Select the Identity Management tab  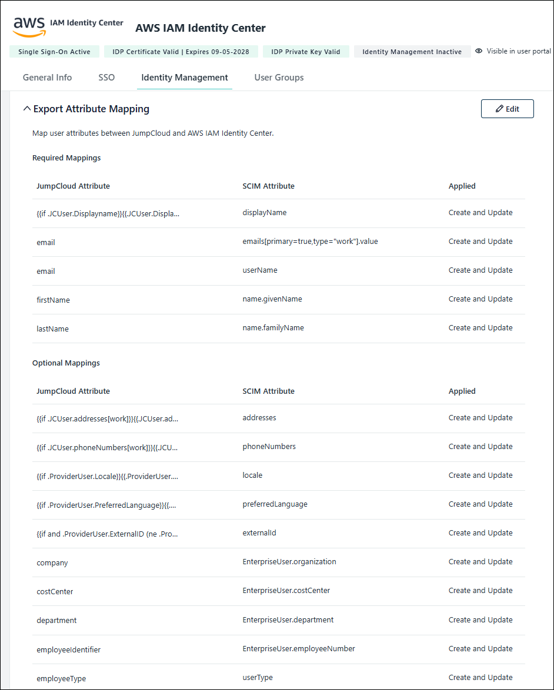[185, 78]
